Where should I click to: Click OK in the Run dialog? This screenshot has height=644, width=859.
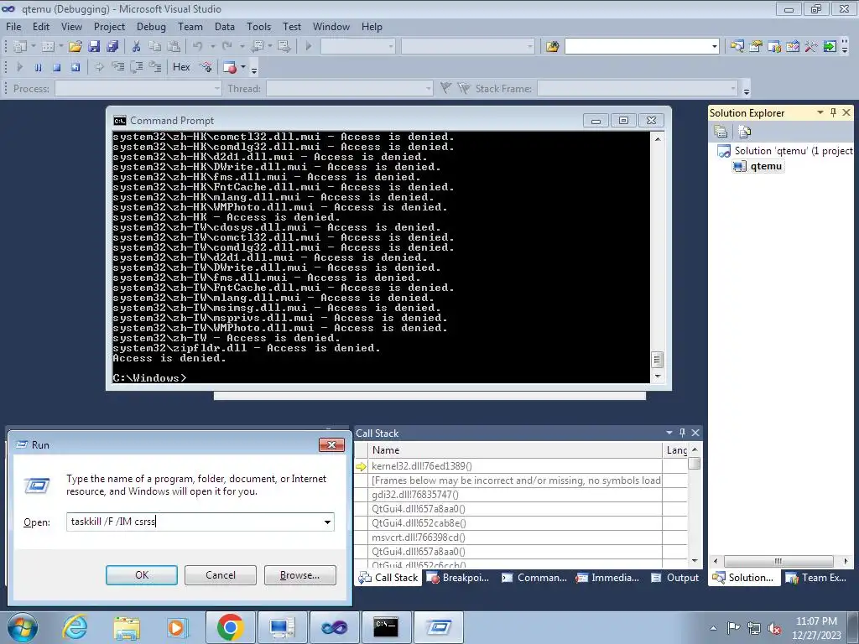tap(141, 575)
